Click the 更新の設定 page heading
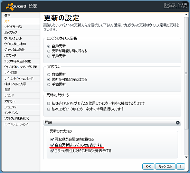Screen dimensions: 190x173 pyautogui.click(x=61, y=18)
